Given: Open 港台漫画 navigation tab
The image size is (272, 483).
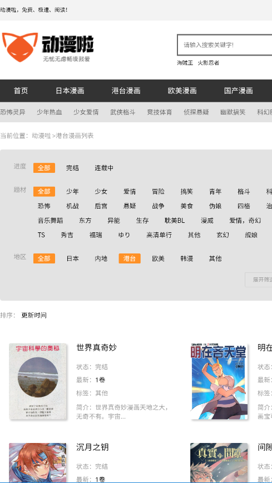Looking at the screenshot, I should click(x=126, y=91).
